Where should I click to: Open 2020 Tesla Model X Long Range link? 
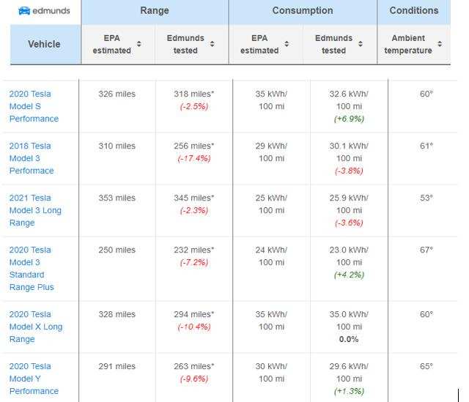click(35, 327)
